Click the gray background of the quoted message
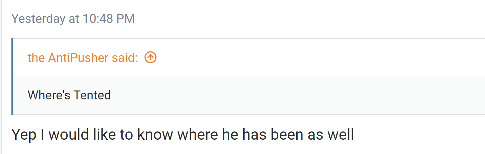The width and height of the screenshot is (485, 154). tap(286, 95)
